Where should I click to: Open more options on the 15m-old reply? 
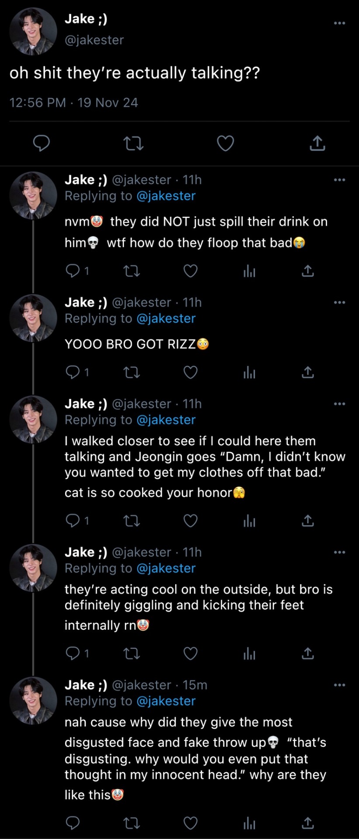339,685
